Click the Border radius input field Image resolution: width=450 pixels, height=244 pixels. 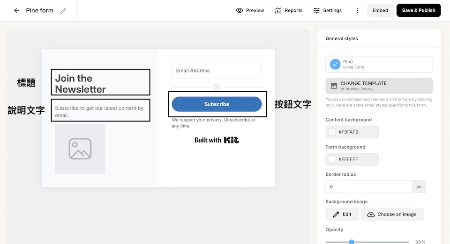tap(368, 187)
